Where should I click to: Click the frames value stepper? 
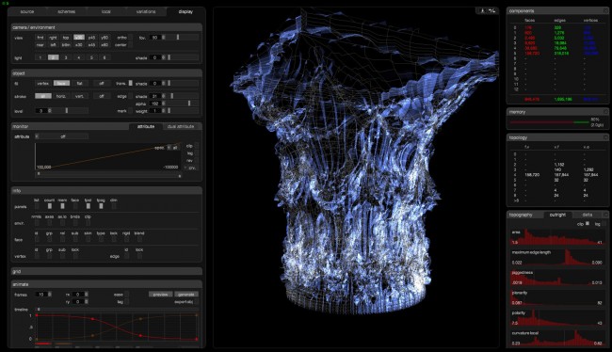[x=50, y=295]
